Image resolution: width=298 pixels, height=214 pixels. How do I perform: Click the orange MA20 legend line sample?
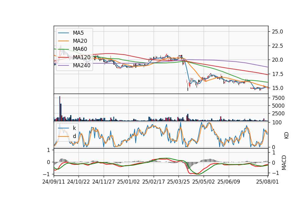[63, 41]
